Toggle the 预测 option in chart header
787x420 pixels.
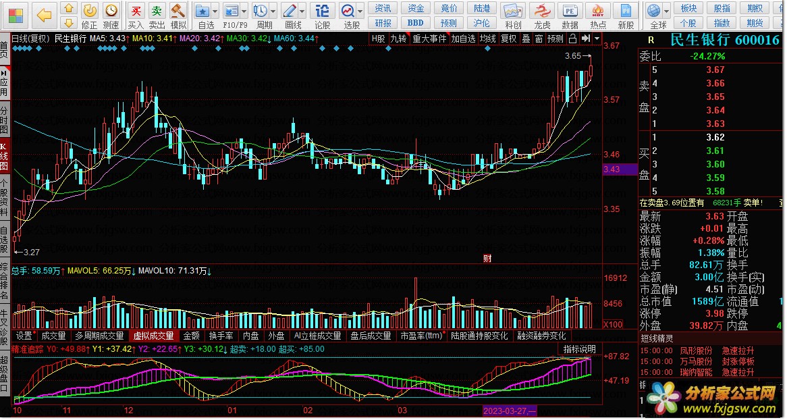(555, 38)
